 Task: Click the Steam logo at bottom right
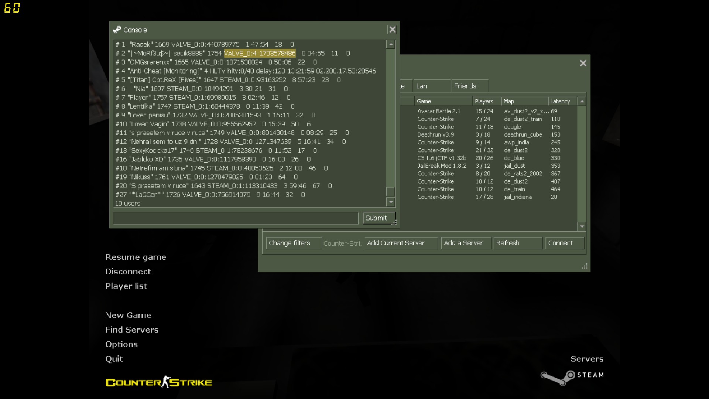coord(572,377)
